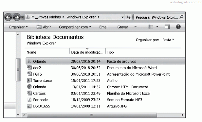Select the doc2 Word document icon

(29, 67)
